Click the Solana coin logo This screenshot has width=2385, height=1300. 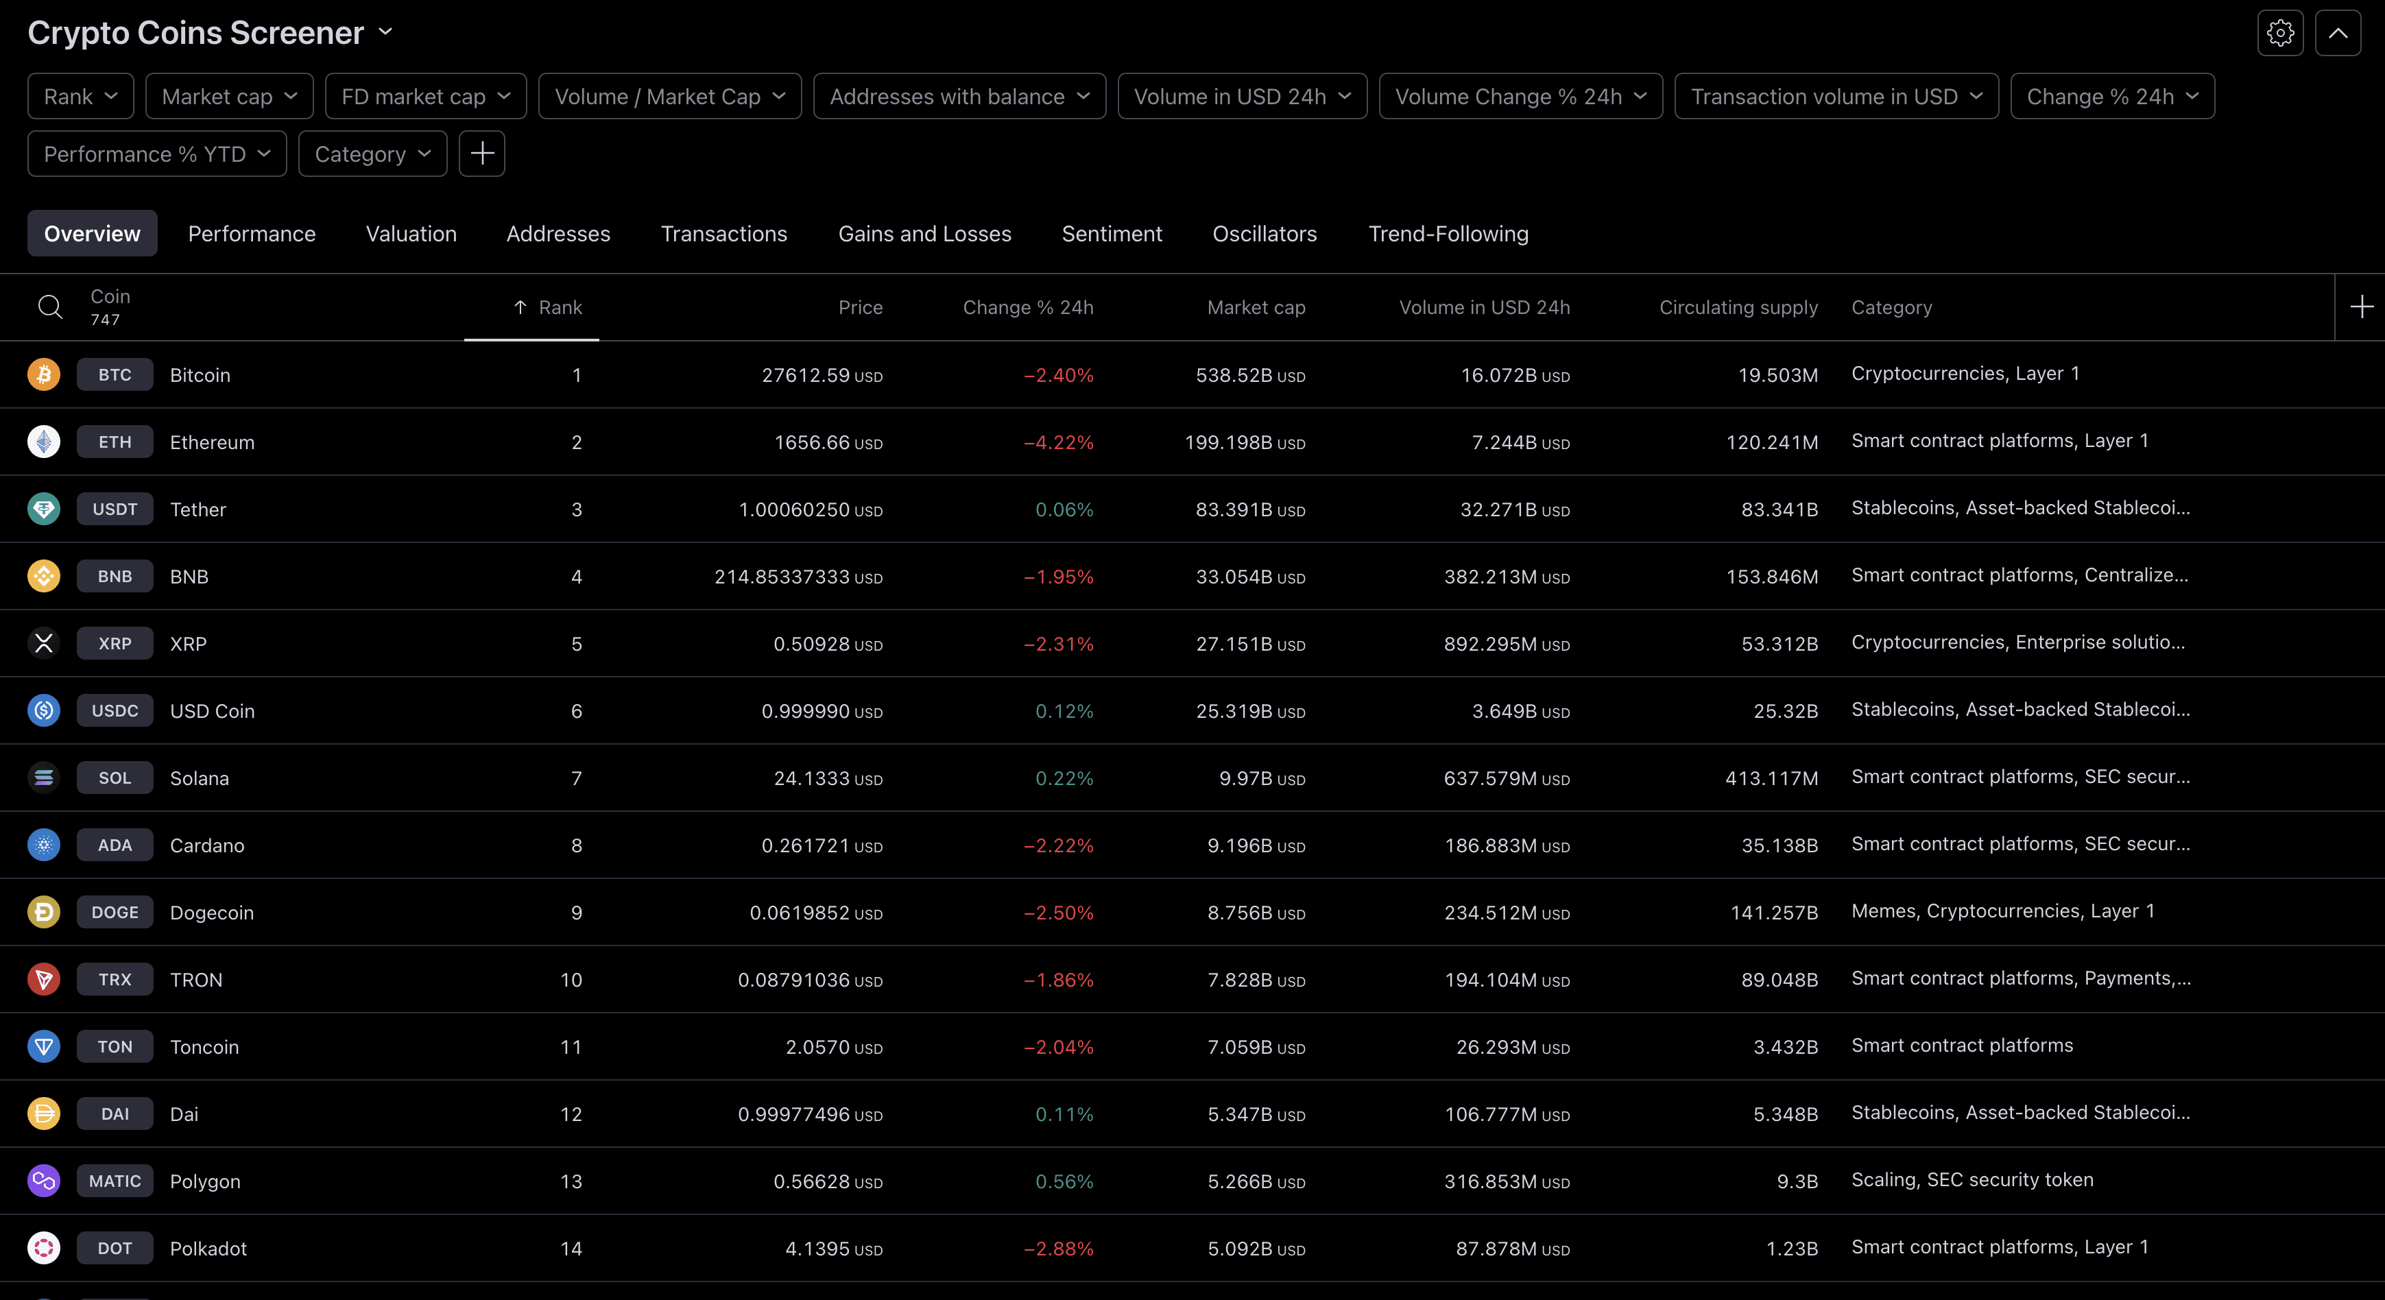click(43, 778)
